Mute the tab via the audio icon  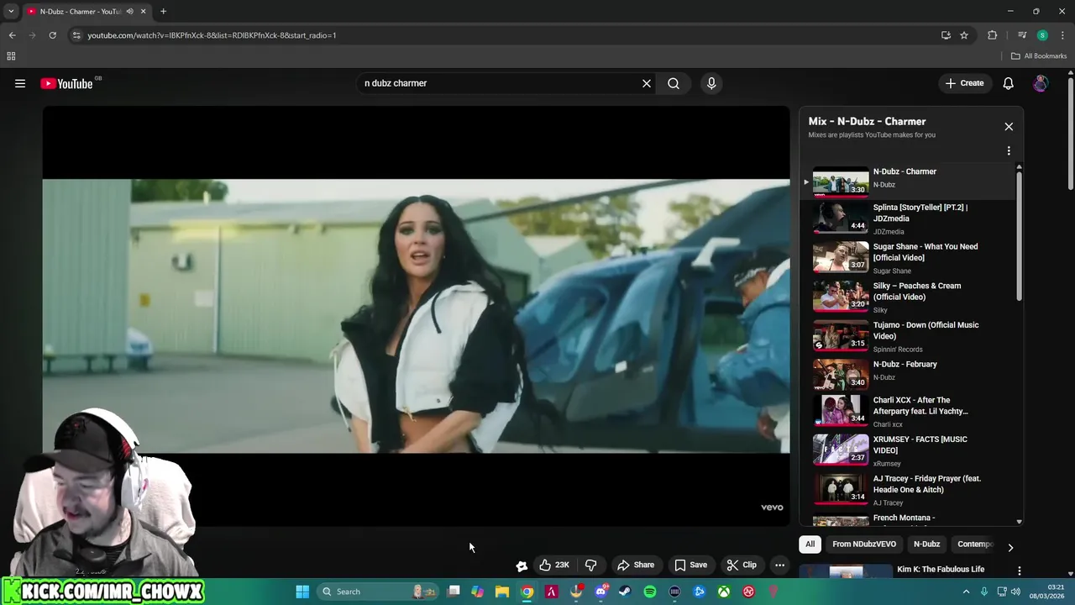pyautogui.click(x=129, y=12)
